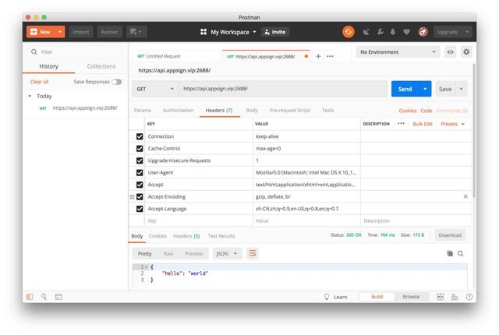Toggle response word wrap icon
The width and height of the screenshot is (499, 335).
pos(253,253)
